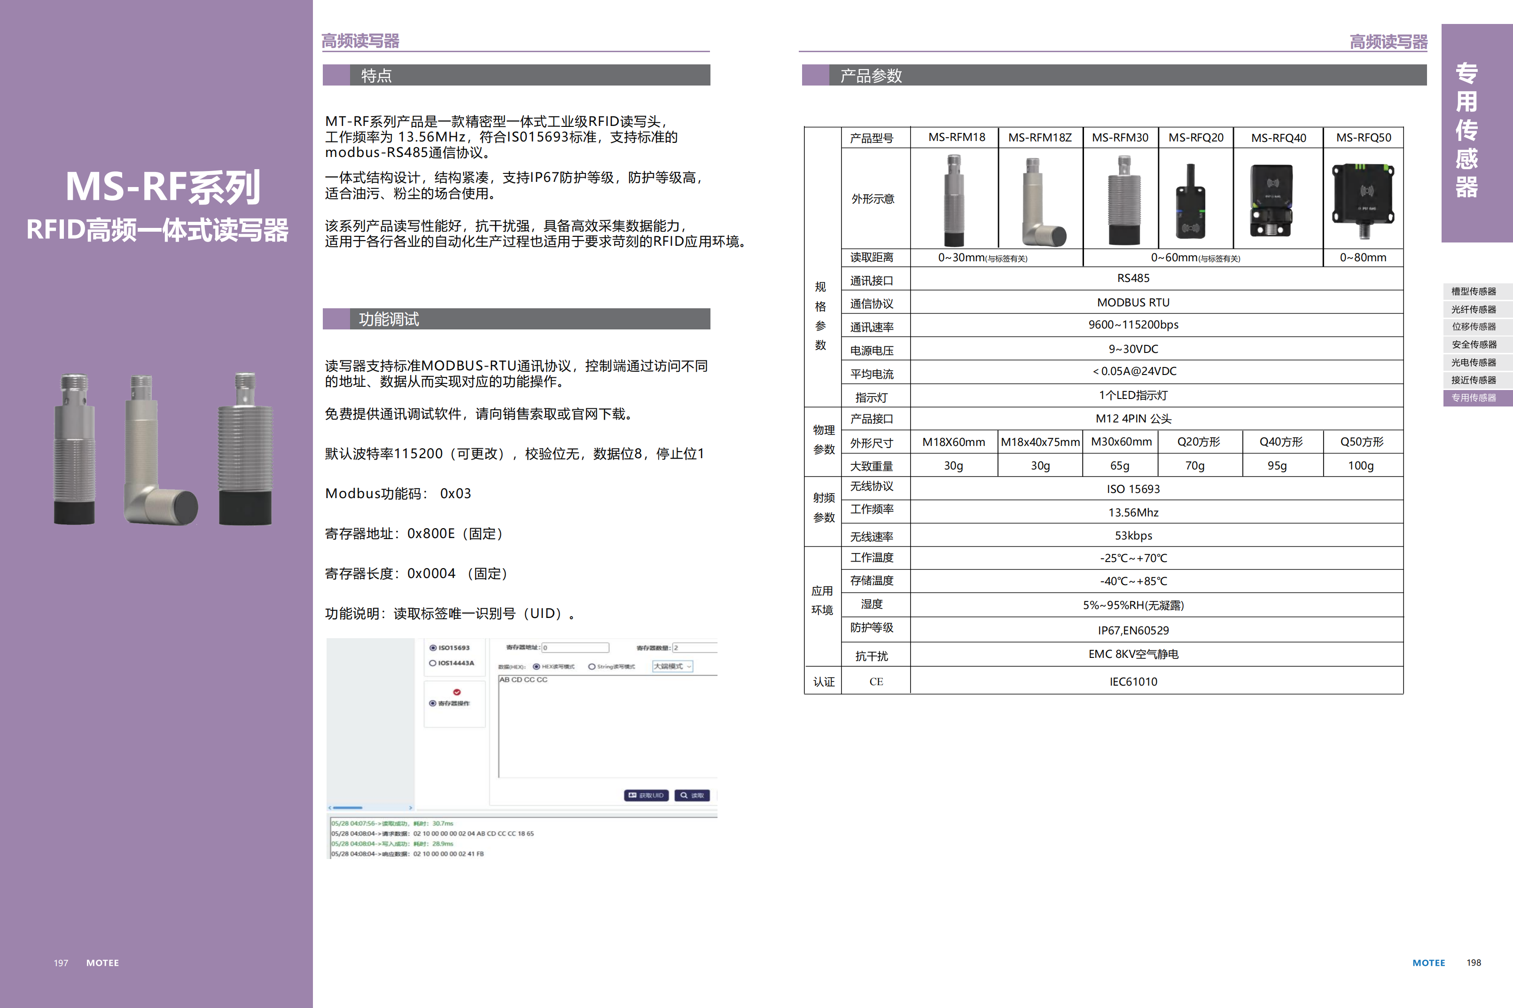This screenshot has width=1513, height=1008.
Task: Click the 功能调试 section header
Action: [516, 319]
